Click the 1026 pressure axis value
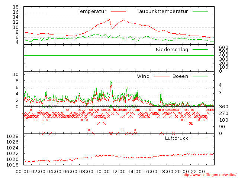Viewport: 238px width, 178px height. 12,142
